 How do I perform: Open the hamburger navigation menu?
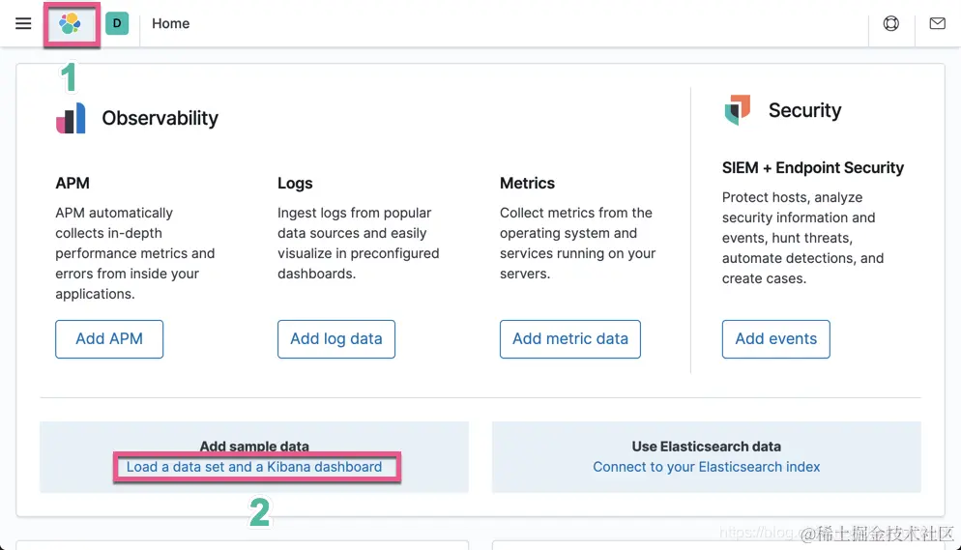23,23
